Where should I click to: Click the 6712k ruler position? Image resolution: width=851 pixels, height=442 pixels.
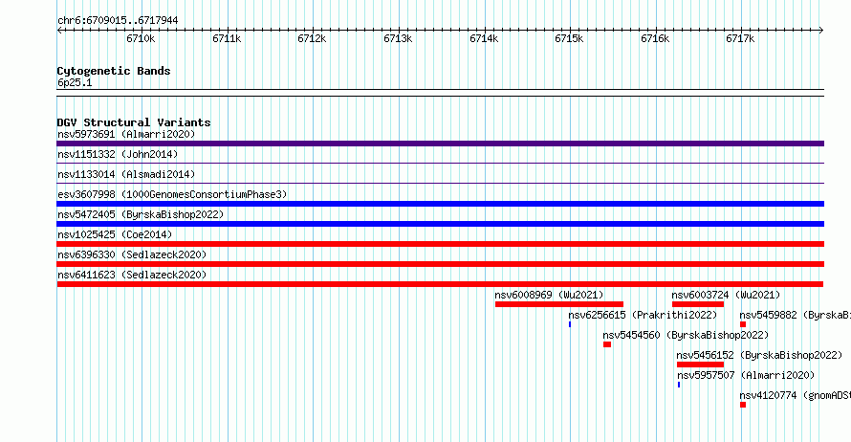coord(312,38)
